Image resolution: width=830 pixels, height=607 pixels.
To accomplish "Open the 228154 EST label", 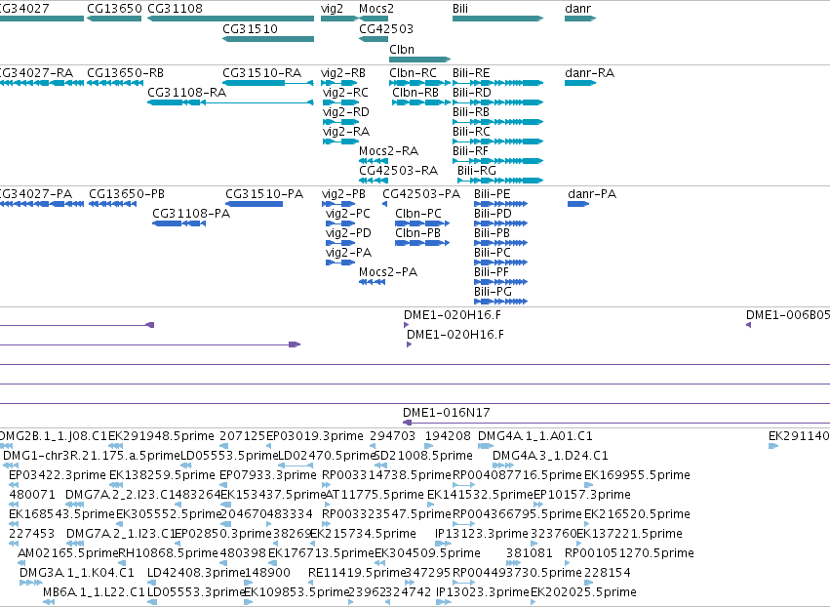I will pos(607,573).
